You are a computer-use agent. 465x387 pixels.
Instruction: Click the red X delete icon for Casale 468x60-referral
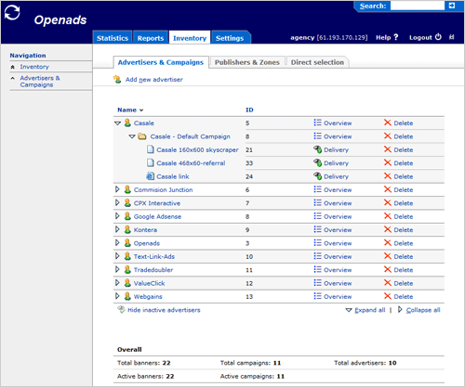click(x=388, y=162)
